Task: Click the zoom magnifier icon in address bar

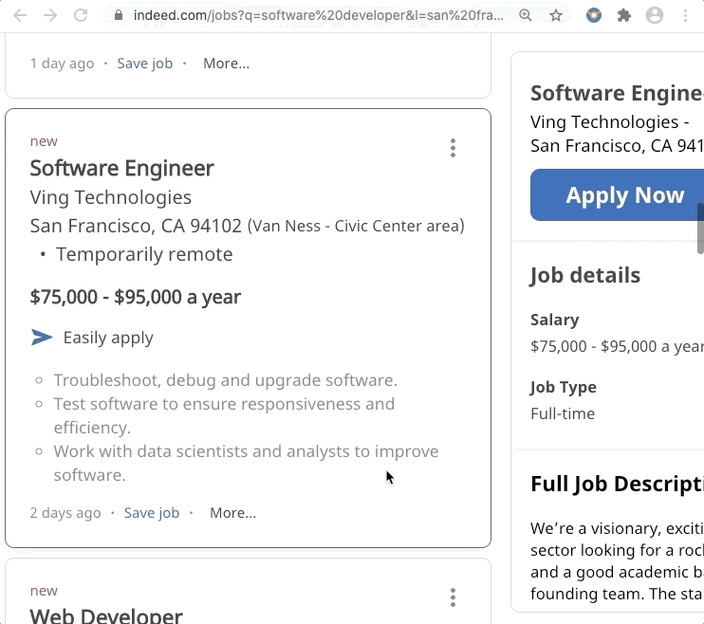Action: [526, 15]
